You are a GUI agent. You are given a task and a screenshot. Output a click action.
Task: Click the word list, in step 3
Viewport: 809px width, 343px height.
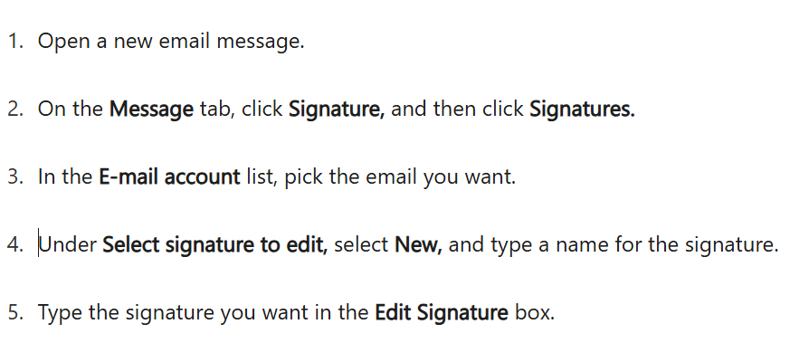(x=262, y=177)
